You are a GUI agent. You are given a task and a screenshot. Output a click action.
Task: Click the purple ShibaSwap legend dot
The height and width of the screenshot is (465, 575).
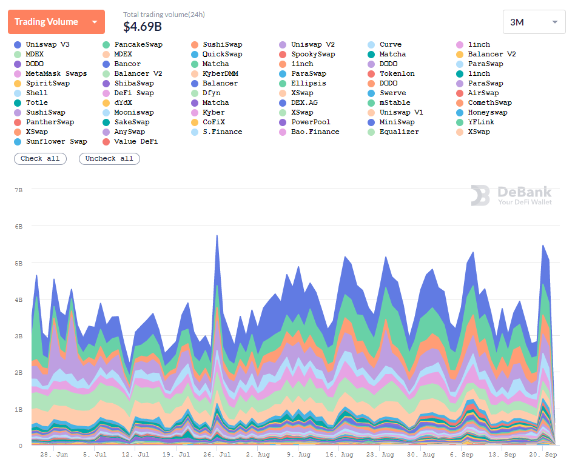(x=106, y=84)
